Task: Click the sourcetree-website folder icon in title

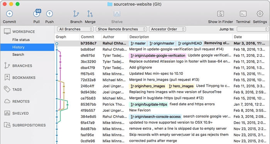Action: 110,4
